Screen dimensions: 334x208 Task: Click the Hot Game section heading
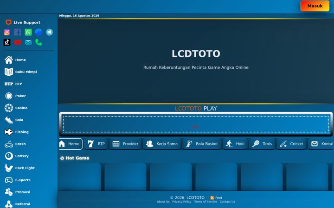(75, 158)
